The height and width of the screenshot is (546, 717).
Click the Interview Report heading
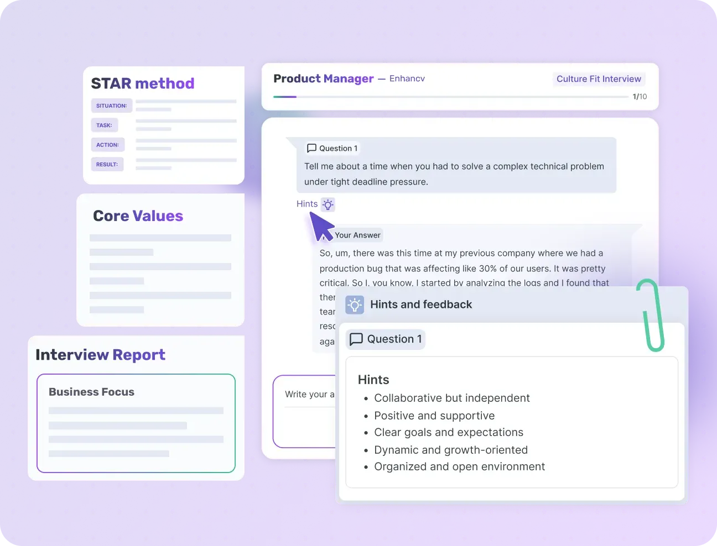[x=100, y=355]
